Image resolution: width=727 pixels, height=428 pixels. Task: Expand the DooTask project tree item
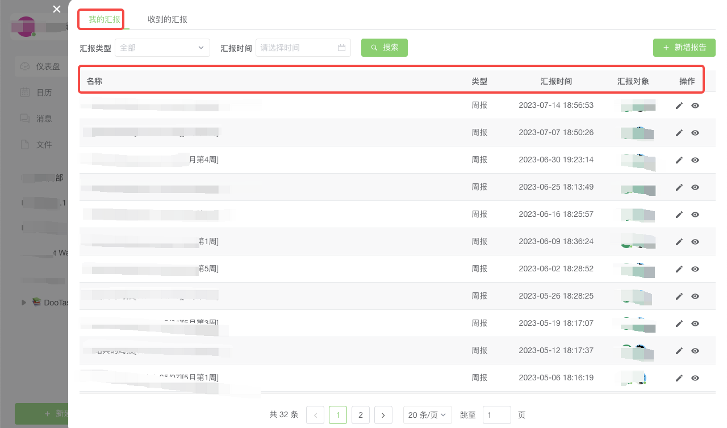tap(24, 303)
